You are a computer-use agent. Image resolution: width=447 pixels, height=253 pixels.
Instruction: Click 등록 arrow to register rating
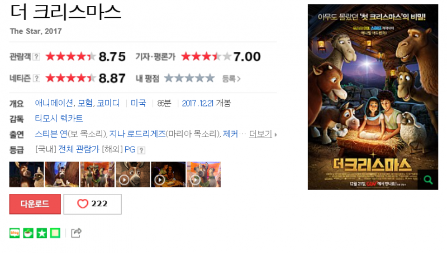pos(231,79)
